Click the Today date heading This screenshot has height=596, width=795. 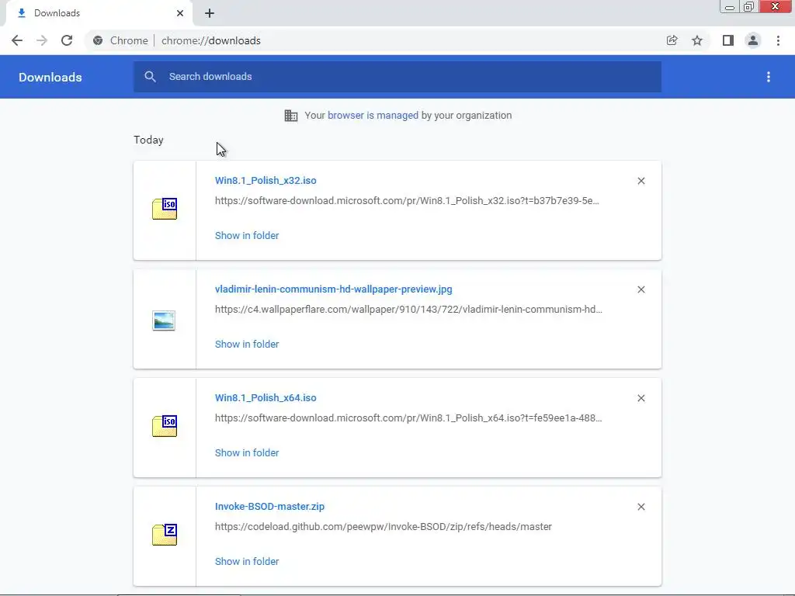(x=148, y=140)
